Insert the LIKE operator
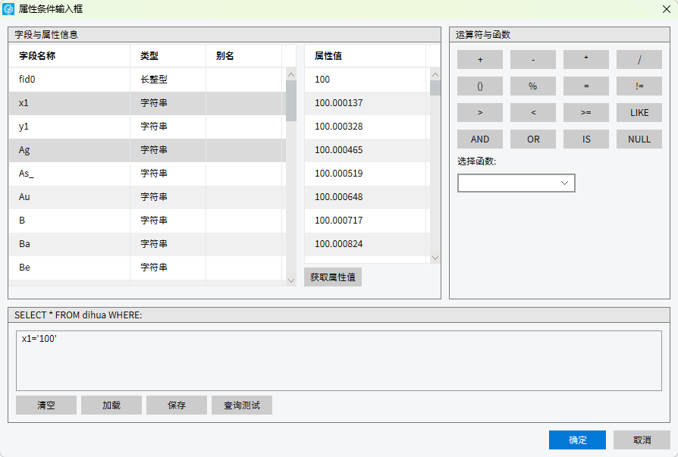The image size is (678, 457). coord(639,112)
